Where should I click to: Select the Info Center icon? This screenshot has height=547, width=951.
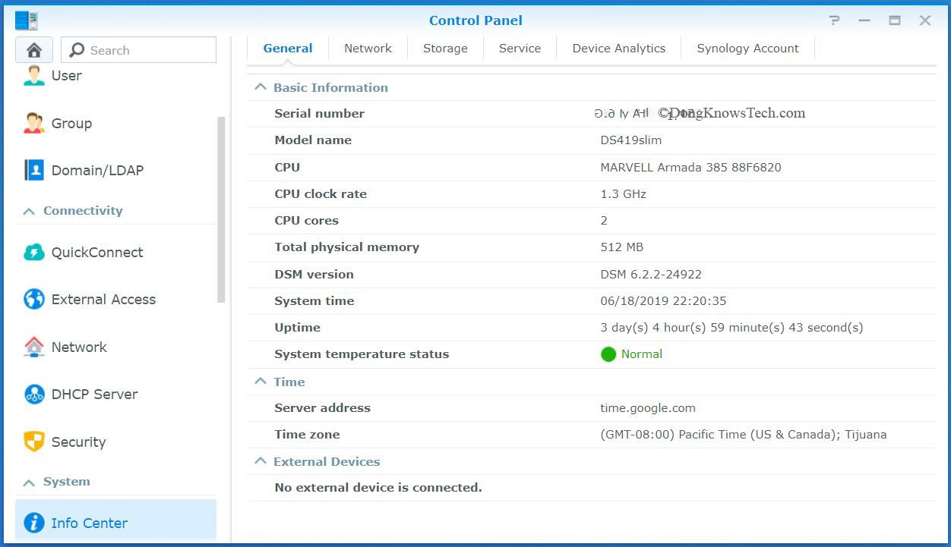point(34,523)
